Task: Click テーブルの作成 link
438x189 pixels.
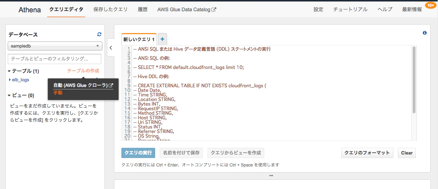Action: (83, 71)
